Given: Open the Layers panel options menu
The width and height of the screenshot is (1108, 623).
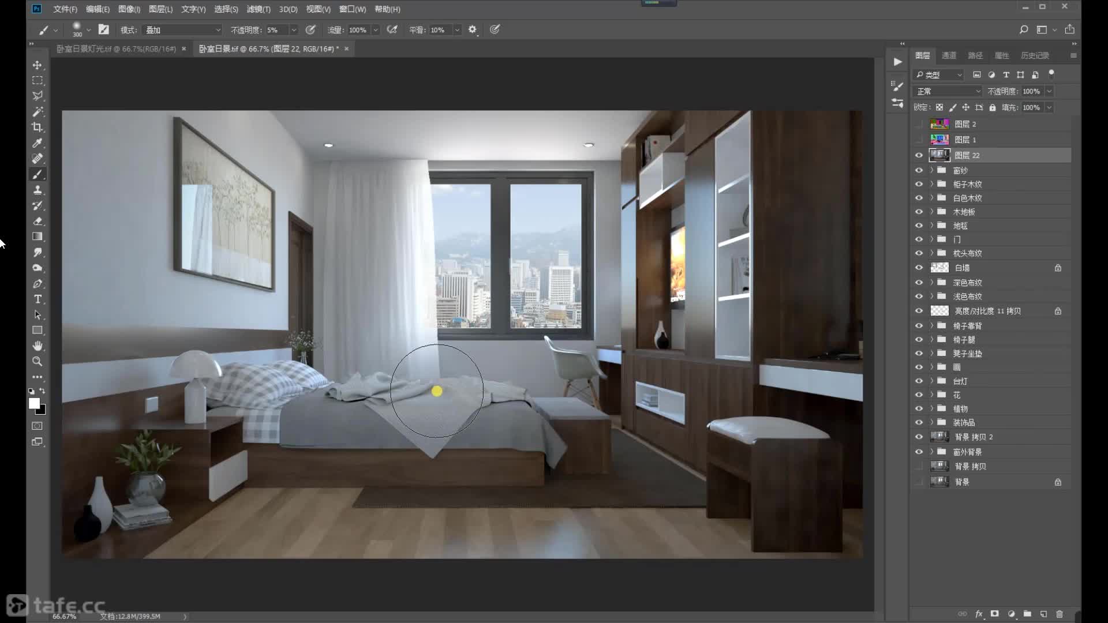Looking at the screenshot, I should [x=1073, y=55].
